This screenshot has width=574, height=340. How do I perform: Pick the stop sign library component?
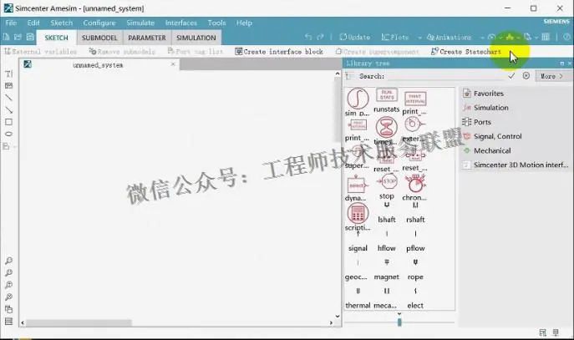click(x=388, y=186)
